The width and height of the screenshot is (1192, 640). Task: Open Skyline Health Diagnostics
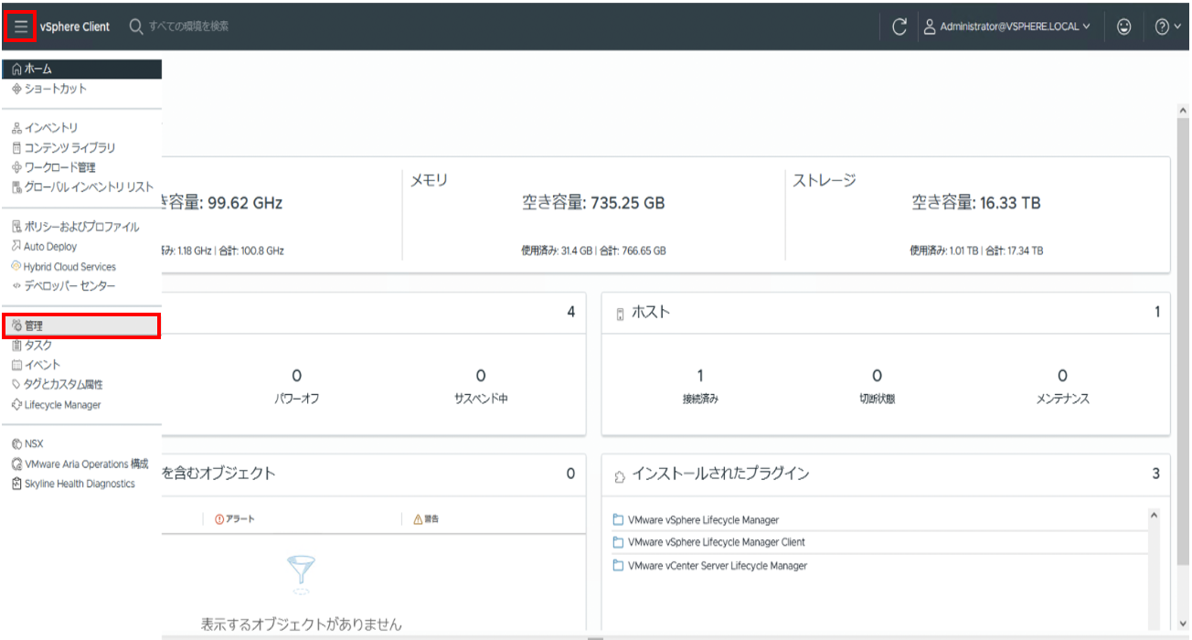pyautogui.click(x=81, y=484)
